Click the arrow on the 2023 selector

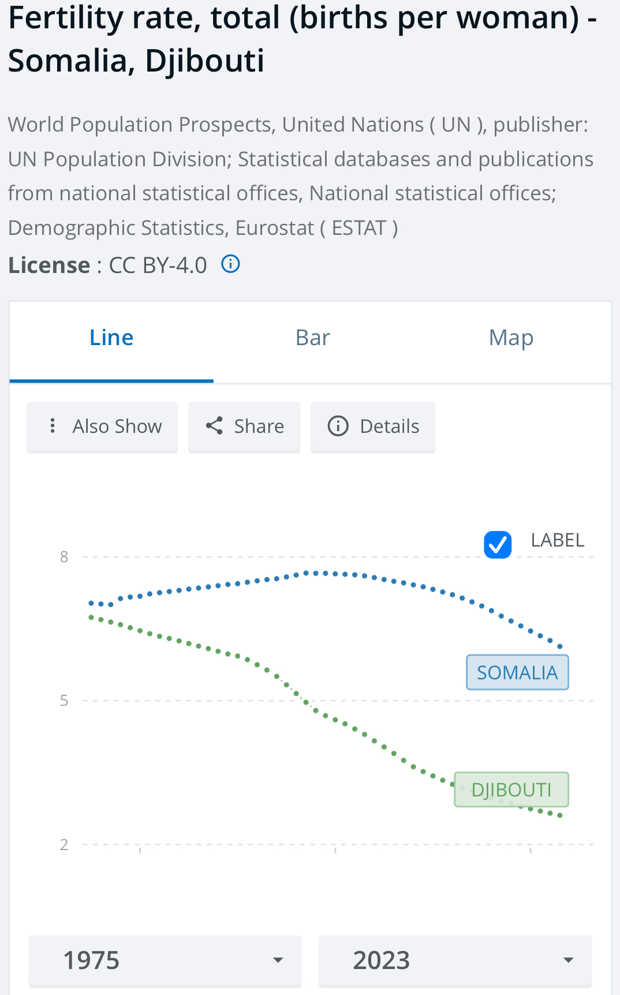[x=569, y=960]
